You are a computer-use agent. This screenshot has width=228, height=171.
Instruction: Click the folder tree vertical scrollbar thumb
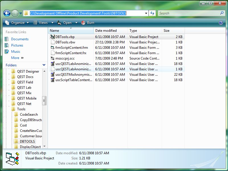pyautogui.click(x=44, y=101)
